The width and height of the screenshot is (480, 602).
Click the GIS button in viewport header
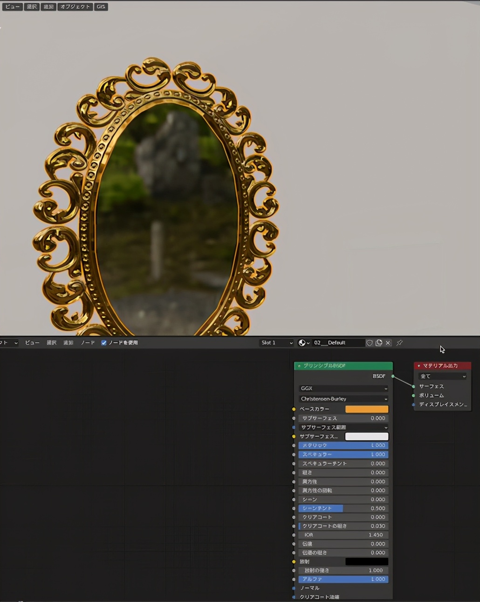(x=101, y=7)
